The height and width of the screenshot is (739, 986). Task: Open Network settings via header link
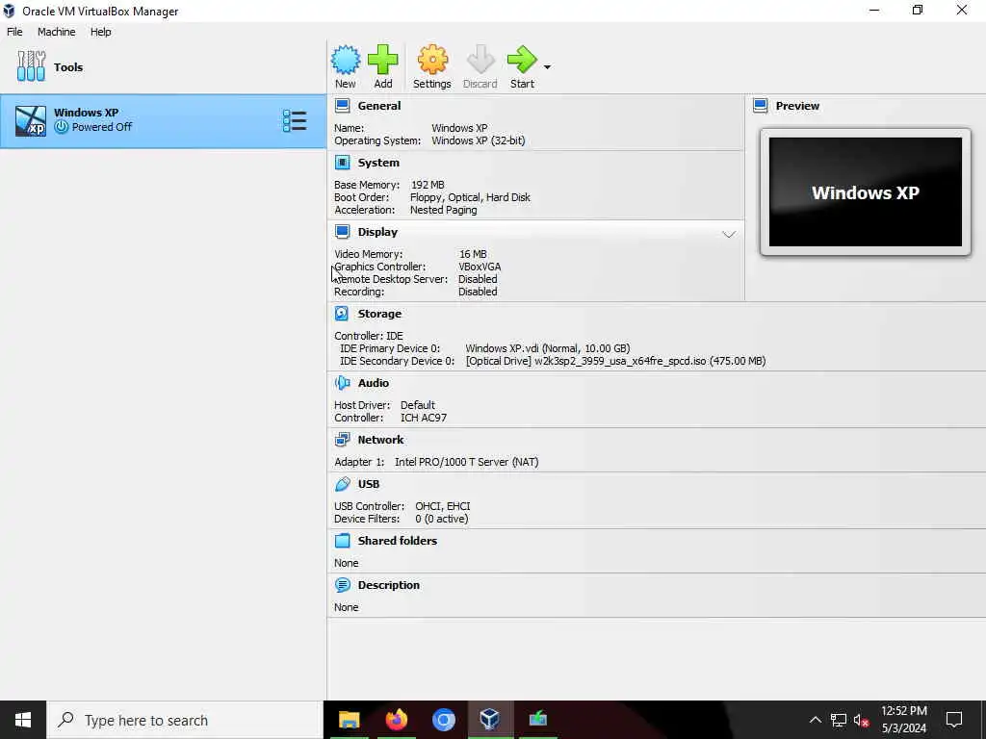coord(380,439)
